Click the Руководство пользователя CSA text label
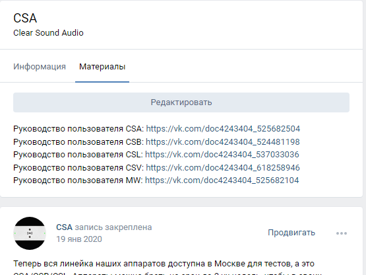The height and width of the screenshot is (275, 366). [x=78, y=129]
